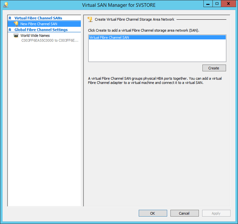
Task: Click the World Wide Names adapter icon
Action: pyautogui.click(x=16, y=35)
